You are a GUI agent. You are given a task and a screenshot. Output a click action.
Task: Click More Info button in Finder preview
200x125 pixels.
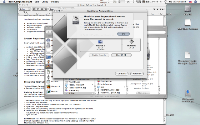tap(143, 93)
